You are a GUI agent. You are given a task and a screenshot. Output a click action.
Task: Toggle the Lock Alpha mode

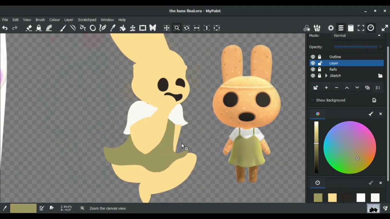tap(39, 28)
